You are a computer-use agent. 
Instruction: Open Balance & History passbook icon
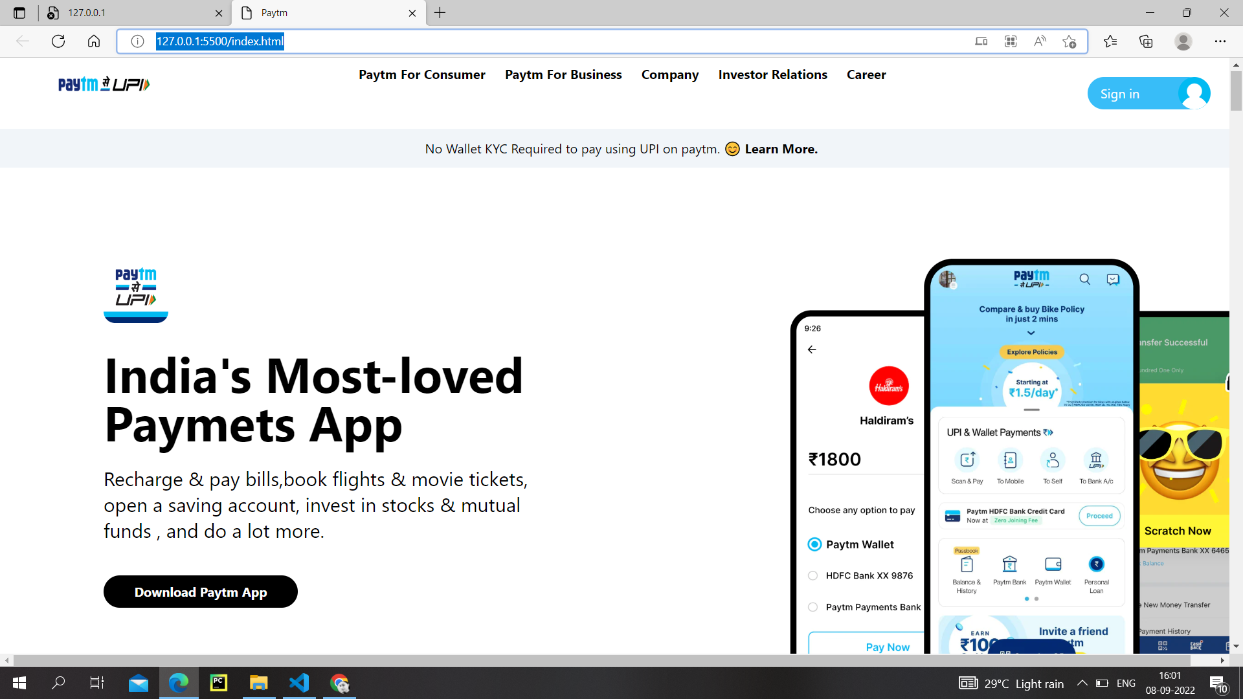(x=966, y=564)
